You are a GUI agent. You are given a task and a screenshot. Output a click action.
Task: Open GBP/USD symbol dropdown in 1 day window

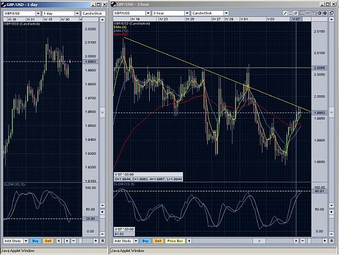[39, 14]
